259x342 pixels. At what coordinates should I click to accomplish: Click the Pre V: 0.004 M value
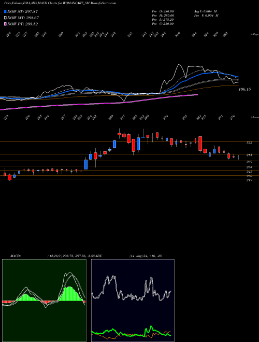[206, 16]
